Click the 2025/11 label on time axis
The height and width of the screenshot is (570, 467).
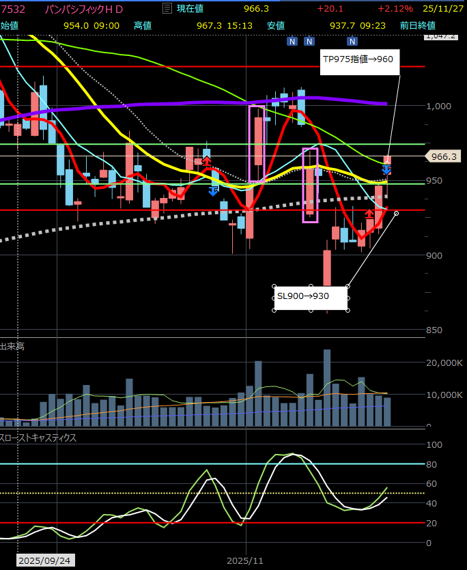point(245,560)
